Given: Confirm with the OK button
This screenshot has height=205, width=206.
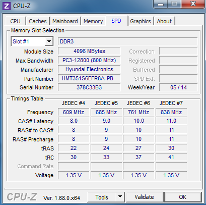Looking at the screenshot, I should pos(183,197).
